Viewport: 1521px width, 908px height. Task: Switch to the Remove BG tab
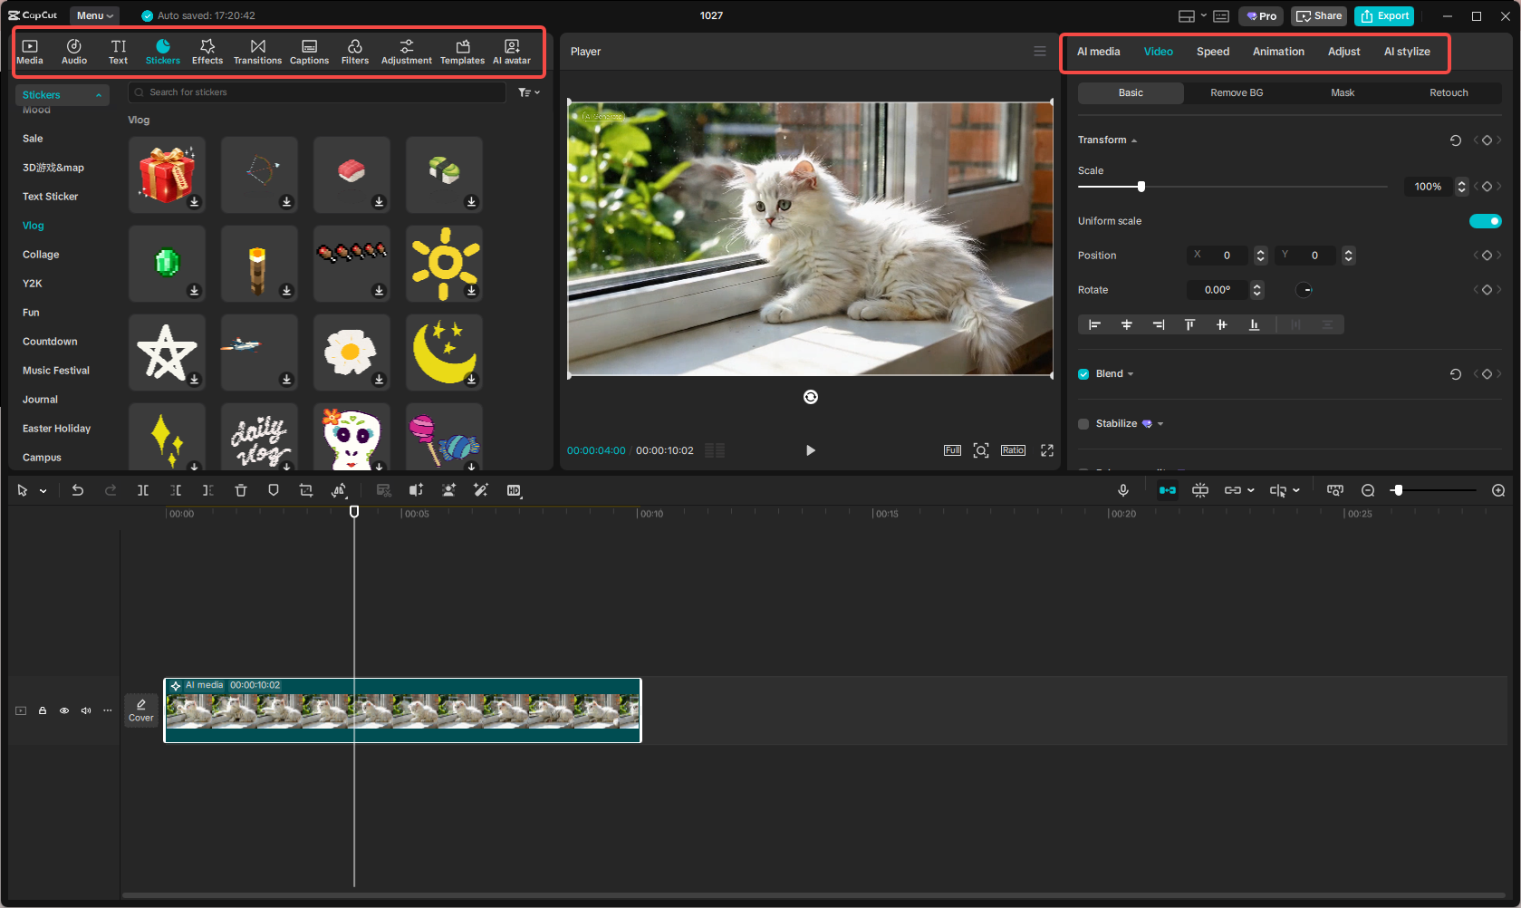click(x=1236, y=92)
